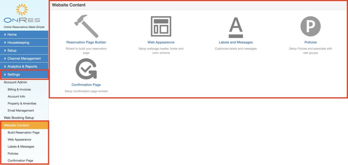This screenshot has height=165, width=348.
Task: Go to Confirmation Page in sidebar
Action: click(x=20, y=161)
